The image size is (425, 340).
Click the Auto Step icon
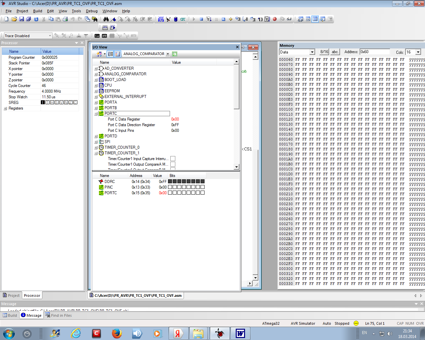pos(267,19)
